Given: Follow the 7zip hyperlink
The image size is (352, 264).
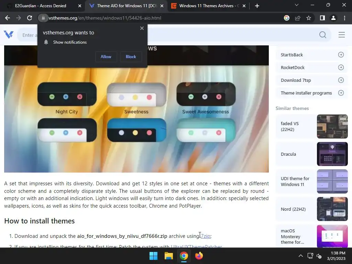Looking at the screenshot, I should click(206, 236).
